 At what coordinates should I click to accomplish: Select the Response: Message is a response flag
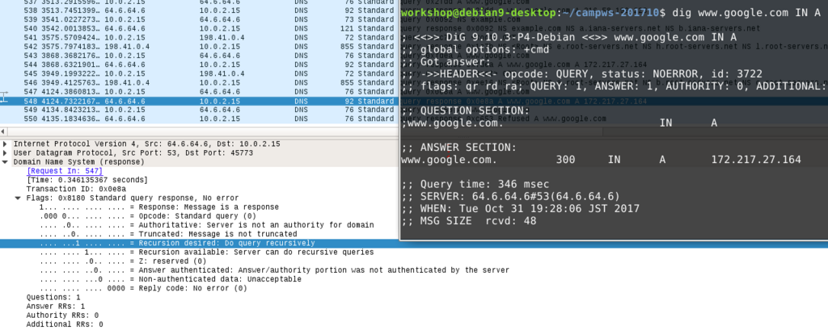(159, 207)
